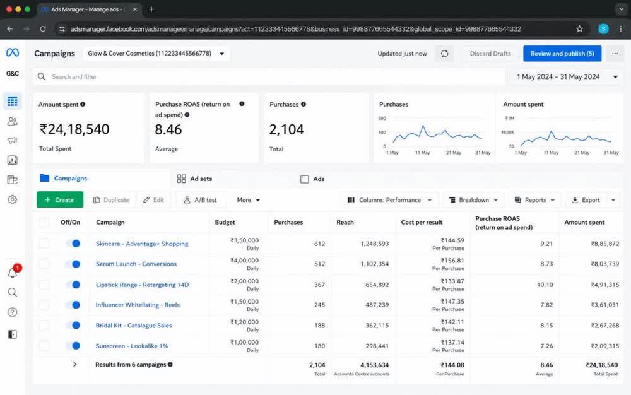Turn off Lipstick Range - Retargeting 14D campaign

click(x=73, y=285)
